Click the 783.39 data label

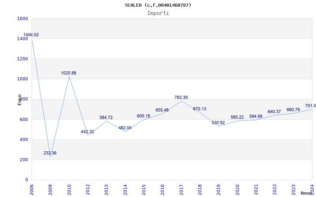[181, 97]
